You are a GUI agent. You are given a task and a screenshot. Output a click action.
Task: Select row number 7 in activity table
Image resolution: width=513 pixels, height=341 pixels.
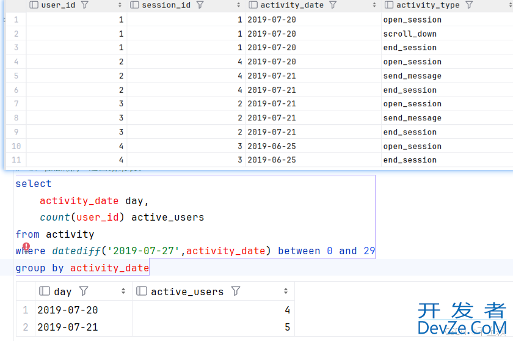(x=16, y=104)
